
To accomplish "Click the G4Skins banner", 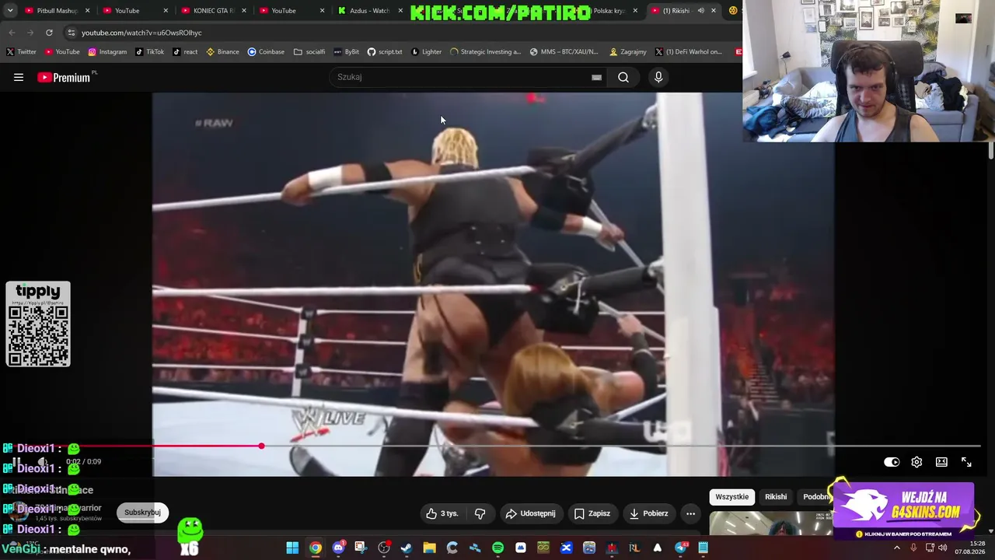I will pos(903,509).
